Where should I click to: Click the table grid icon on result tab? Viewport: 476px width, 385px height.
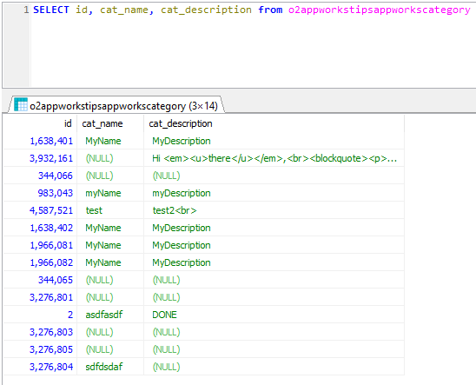pyautogui.click(x=21, y=104)
